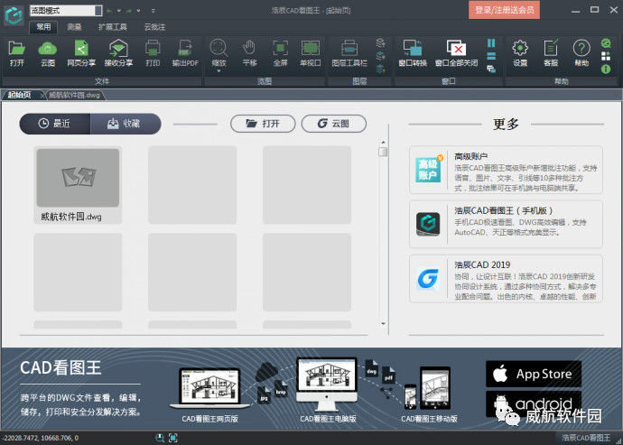The width and height of the screenshot is (623, 445).
Task: Click the 打开 (Open) file toolbar icon
Action: point(16,52)
